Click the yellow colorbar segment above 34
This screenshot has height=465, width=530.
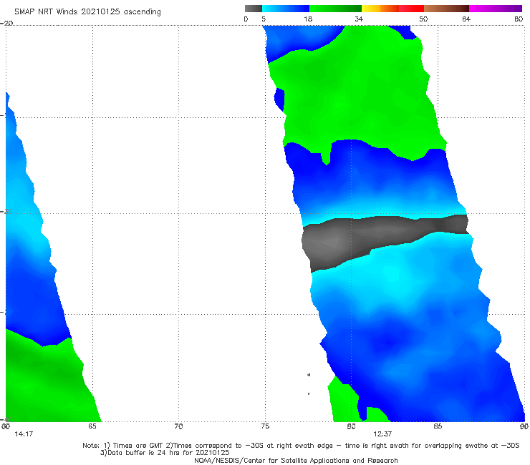click(x=371, y=9)
